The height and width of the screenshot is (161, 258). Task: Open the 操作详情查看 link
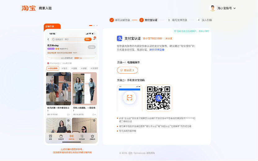[x=157, y=50]
